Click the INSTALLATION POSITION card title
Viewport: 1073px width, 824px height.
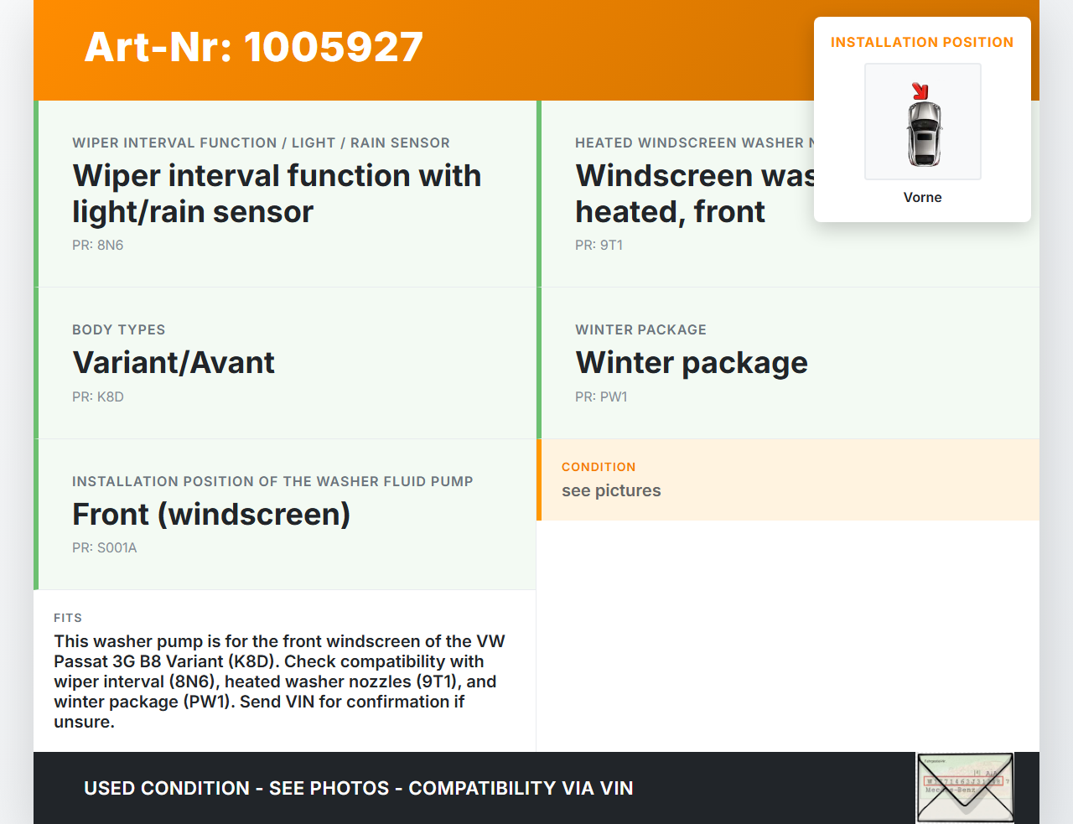[x=921, y=42]
